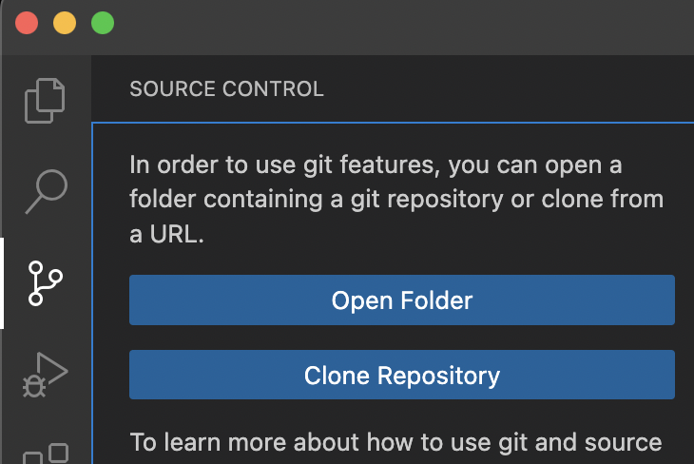Click the Clone Repository button
The image size is (694, 464).
(x=402, y=375)
